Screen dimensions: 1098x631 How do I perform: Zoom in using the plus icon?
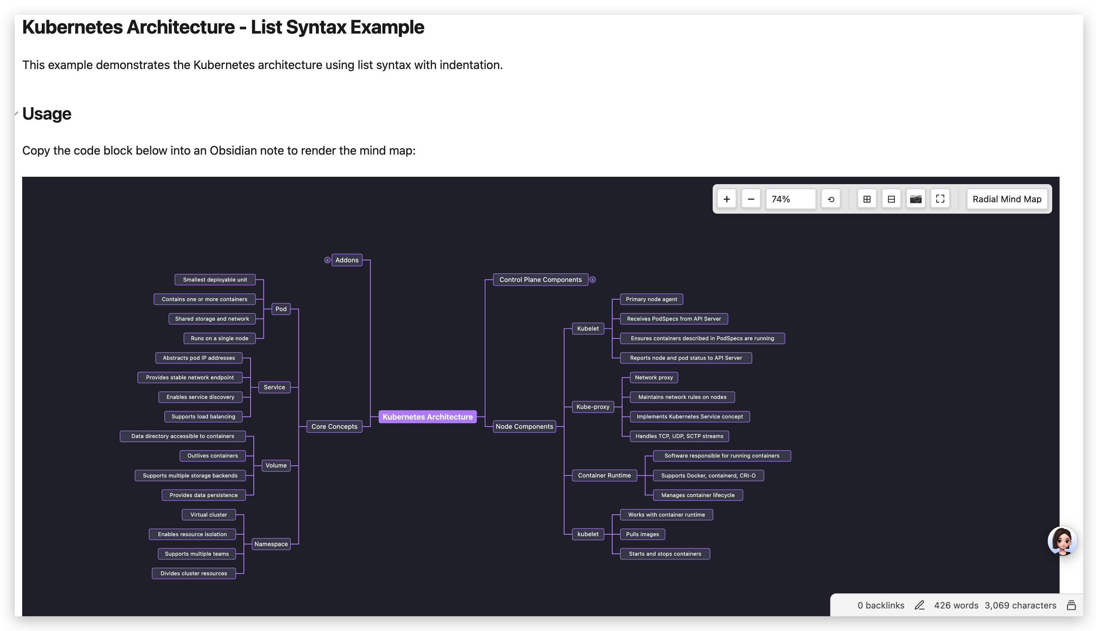click(x=727, y=199)
